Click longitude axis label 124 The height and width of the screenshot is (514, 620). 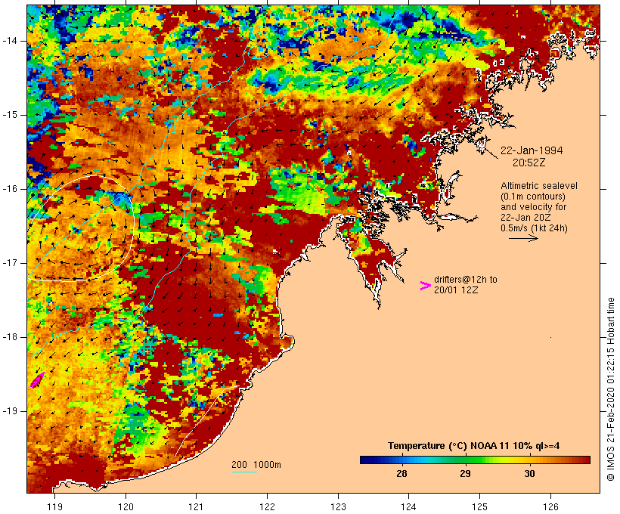point(408,506)
